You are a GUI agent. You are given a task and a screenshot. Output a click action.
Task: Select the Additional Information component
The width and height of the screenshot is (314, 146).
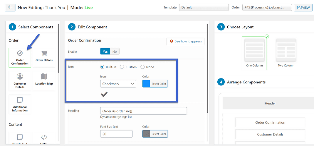20,104
